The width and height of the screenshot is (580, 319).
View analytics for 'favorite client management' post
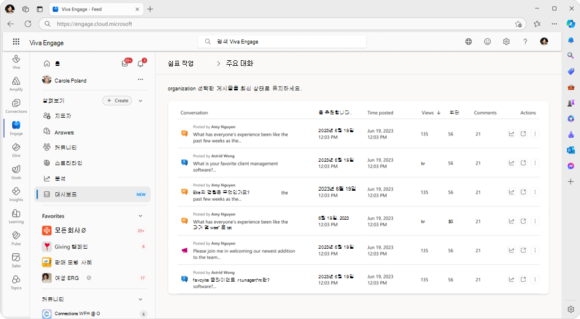click(511, 163)
